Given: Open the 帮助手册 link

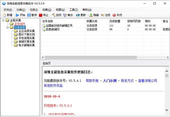Looking at the screenshot, I should pos(92,81).
